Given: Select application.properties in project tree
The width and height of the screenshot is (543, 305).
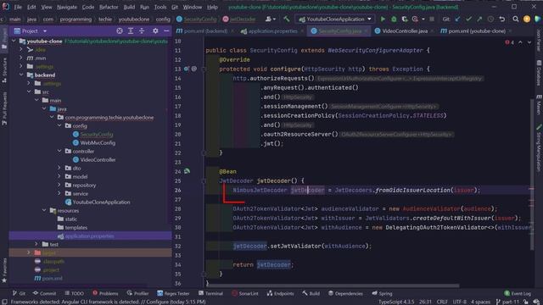Looking at the screenshot, I should (90, 236).
